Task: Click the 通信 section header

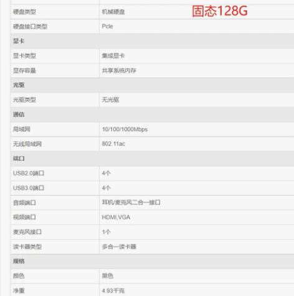Action: [153, 114]
